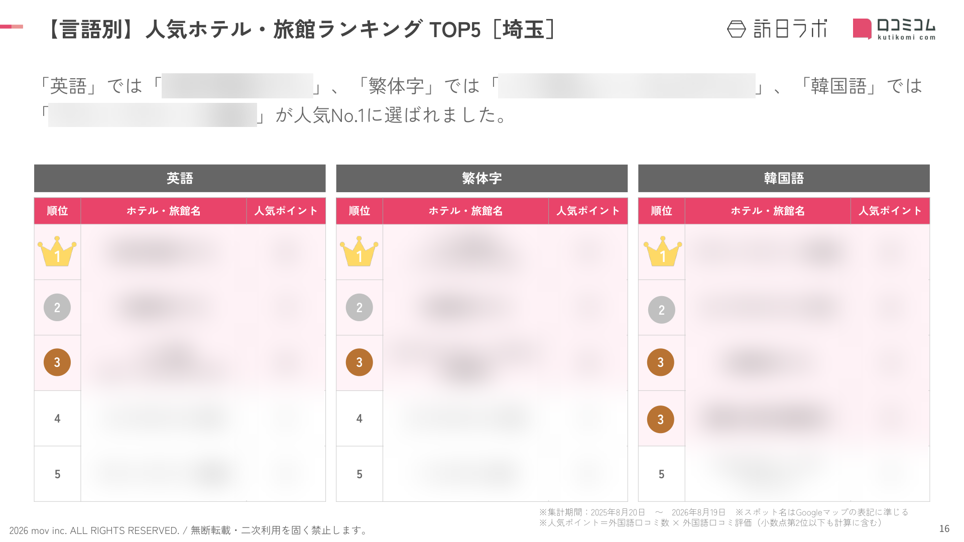This screenshot has height=542, width=964.
Task: Click the 訪日ラボ logo
Action: coord(777,29)
